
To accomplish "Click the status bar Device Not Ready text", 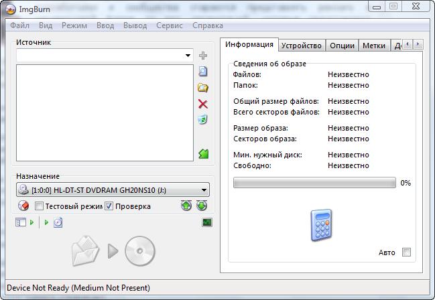I will 78,288.
